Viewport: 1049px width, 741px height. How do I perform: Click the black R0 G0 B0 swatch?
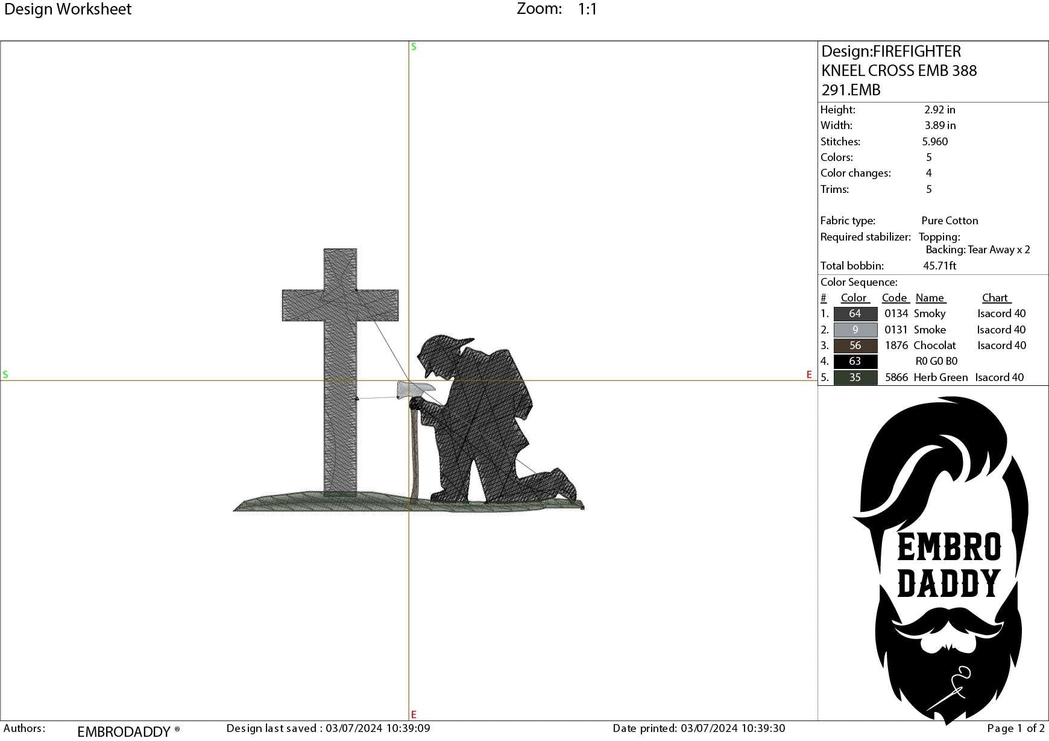click(854, 361)
